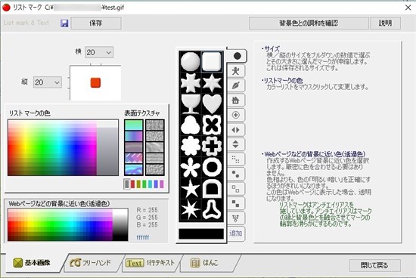Click the floppy disk save icon

(64, 23)
